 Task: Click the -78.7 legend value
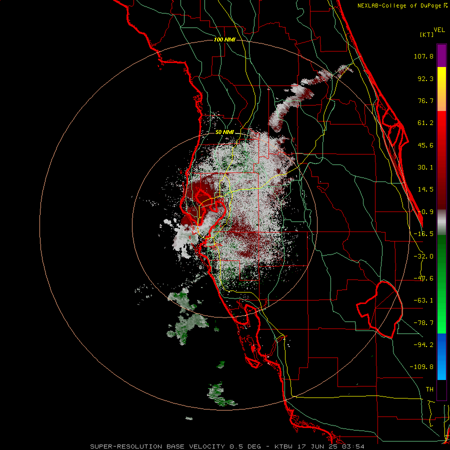(x=423, y=323)
